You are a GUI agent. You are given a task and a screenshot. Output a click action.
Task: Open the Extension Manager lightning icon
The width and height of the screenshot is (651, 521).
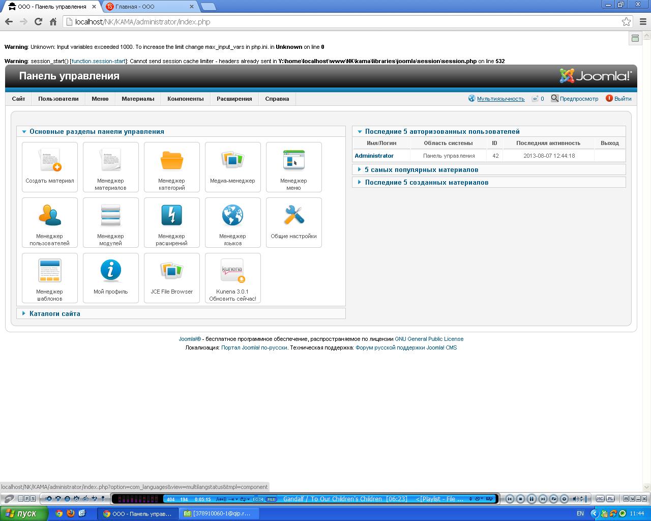pyautogui.click(x=171, y=216)
